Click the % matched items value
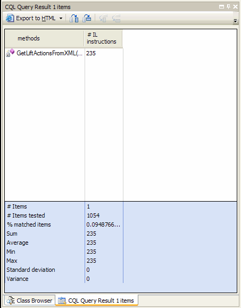241x308 pixels. coord(103,224)
